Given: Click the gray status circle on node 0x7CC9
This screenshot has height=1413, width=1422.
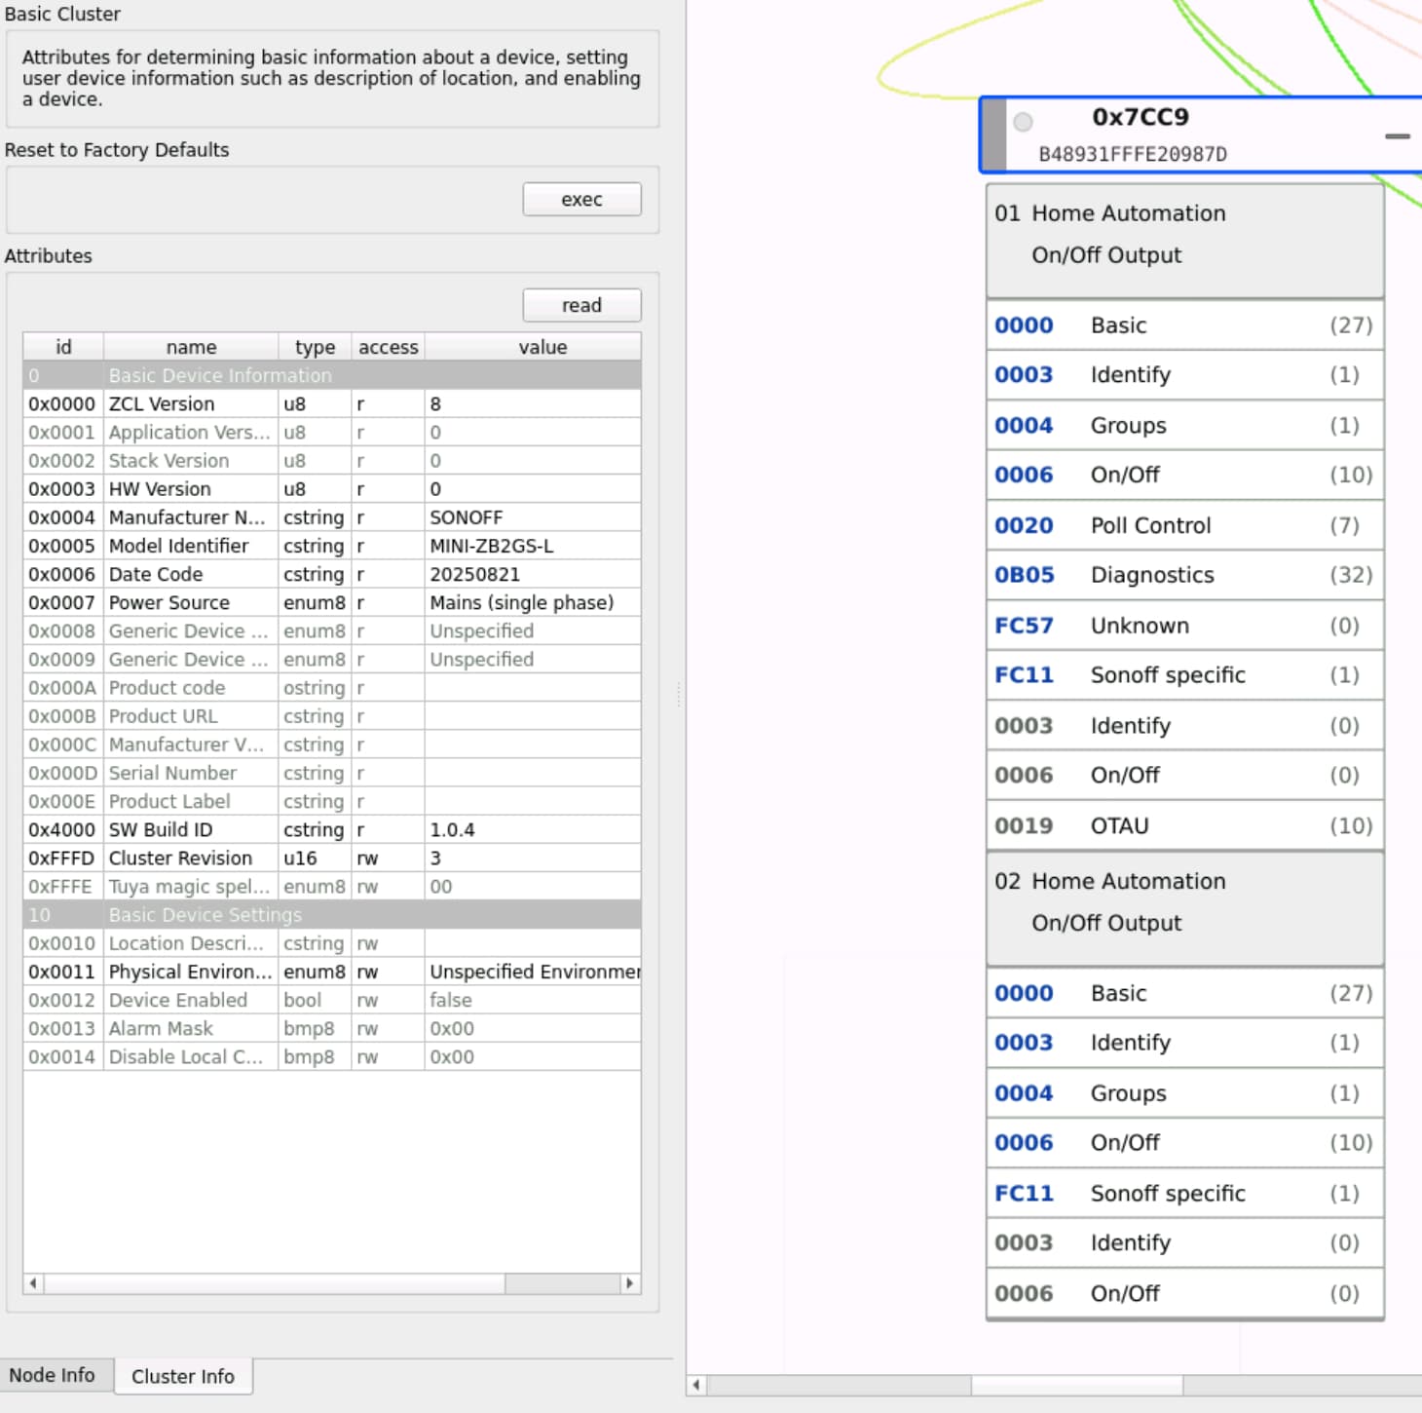Looking at the screenshot, I should [x=1023, y=122].
